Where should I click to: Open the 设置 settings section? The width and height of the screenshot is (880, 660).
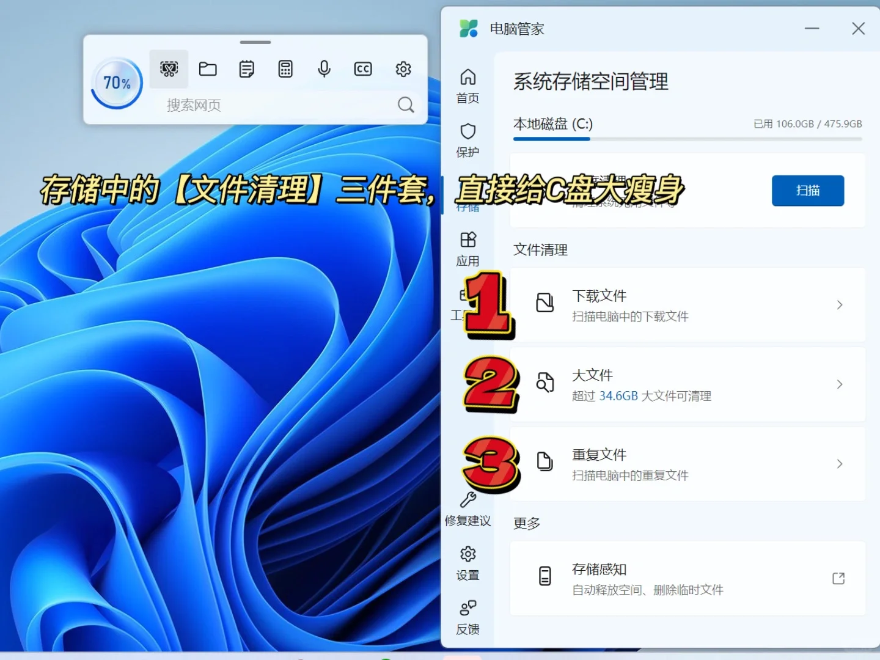pos(468,562)
